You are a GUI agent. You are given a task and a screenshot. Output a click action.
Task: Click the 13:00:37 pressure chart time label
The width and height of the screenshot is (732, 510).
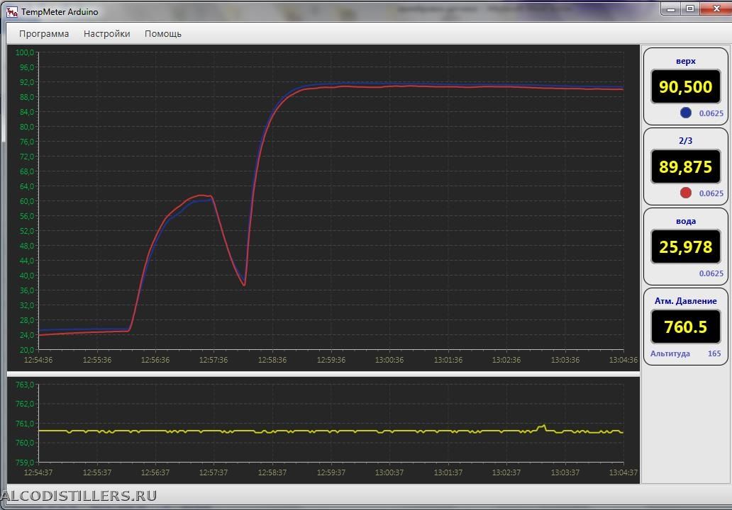389,472
